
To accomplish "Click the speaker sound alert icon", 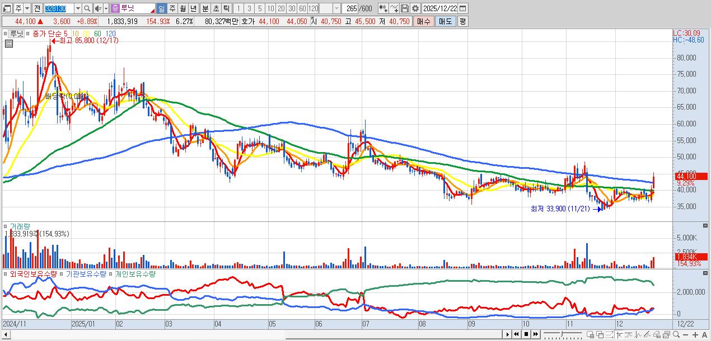I will click(x=97, y=8).
